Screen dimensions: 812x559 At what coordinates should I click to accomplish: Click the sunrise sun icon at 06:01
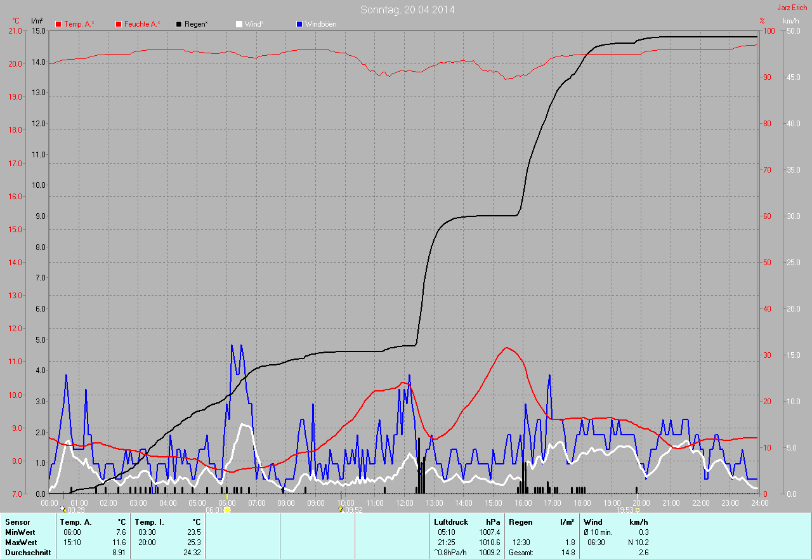[x=226, y=510]
